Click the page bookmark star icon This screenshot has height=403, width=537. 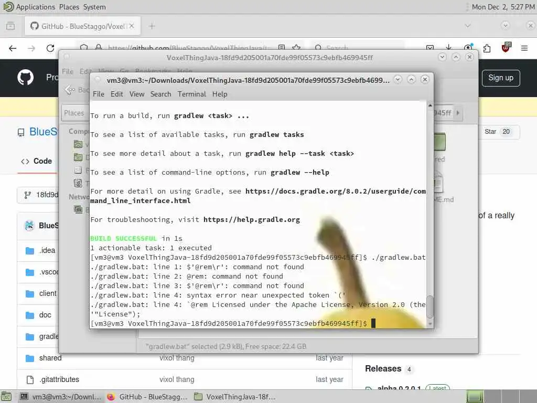pyautogui.click(x=297, y=48)
